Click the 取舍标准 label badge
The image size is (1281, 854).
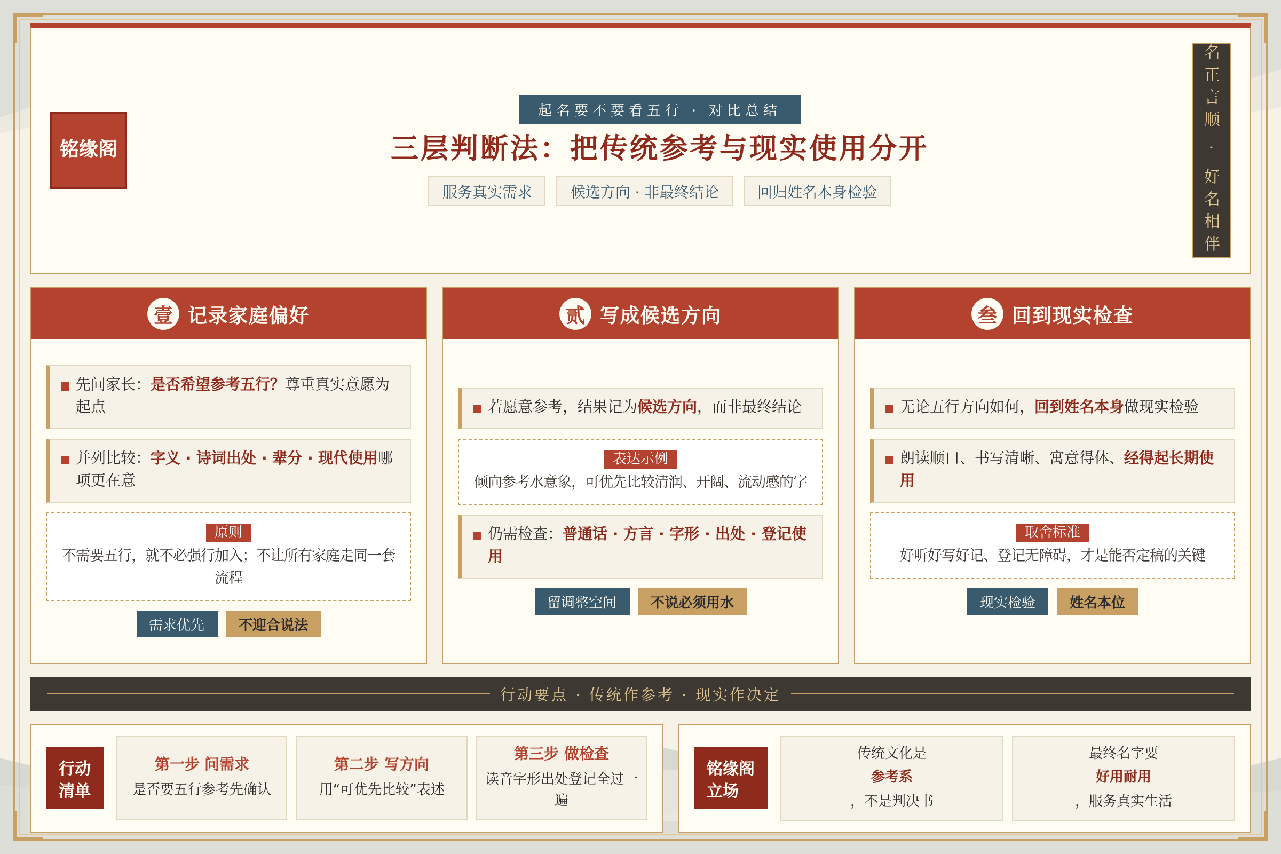tap(1052, 532)
